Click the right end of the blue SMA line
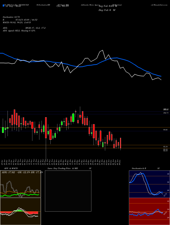The height and width of the screenshot is (225, 170). [161, 76]
